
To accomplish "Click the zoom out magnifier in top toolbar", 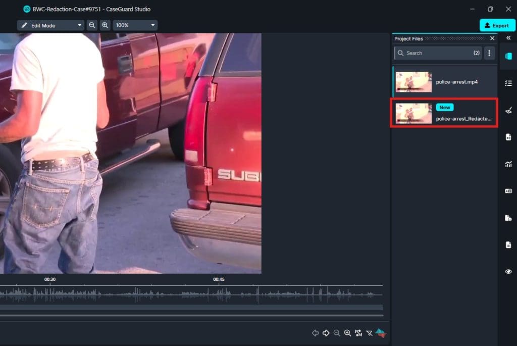I will 92,25.
